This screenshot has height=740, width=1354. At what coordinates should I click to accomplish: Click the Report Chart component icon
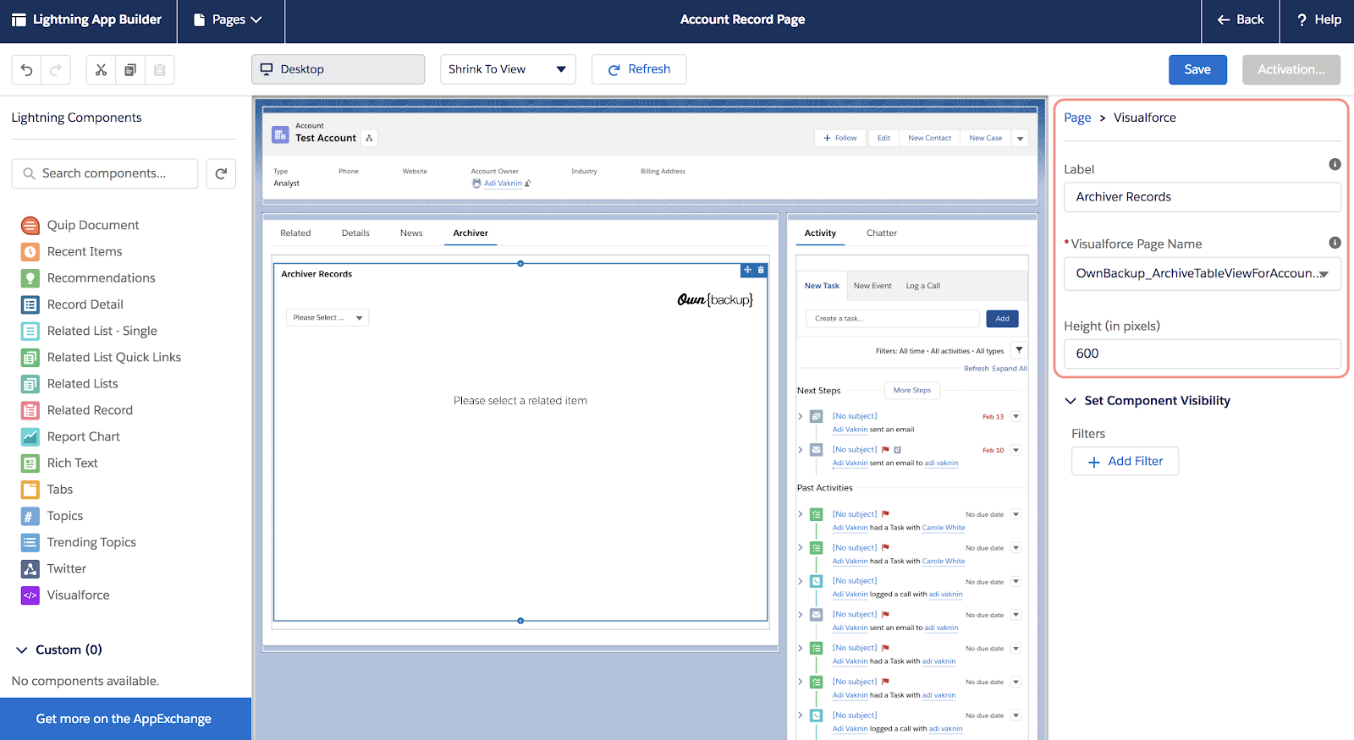pyautogui.click(x=30, y=436)
